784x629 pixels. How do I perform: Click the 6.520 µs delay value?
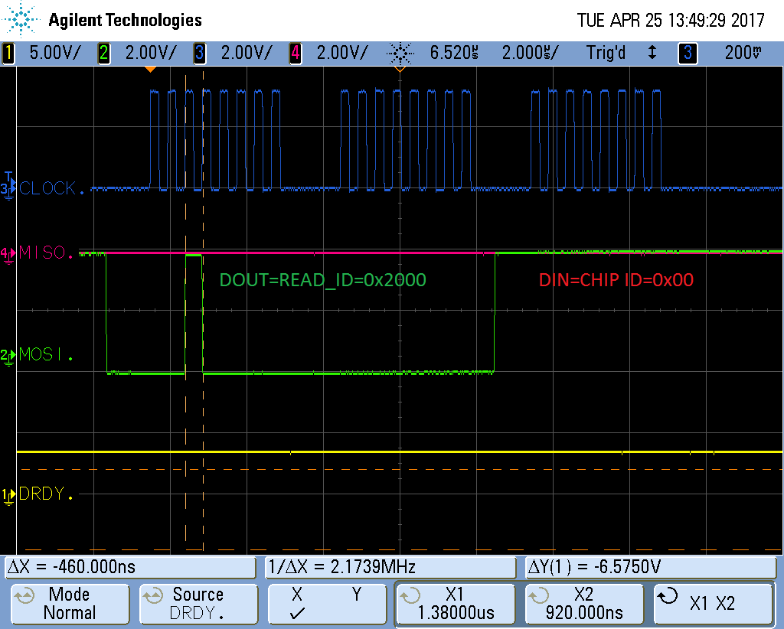454,53
